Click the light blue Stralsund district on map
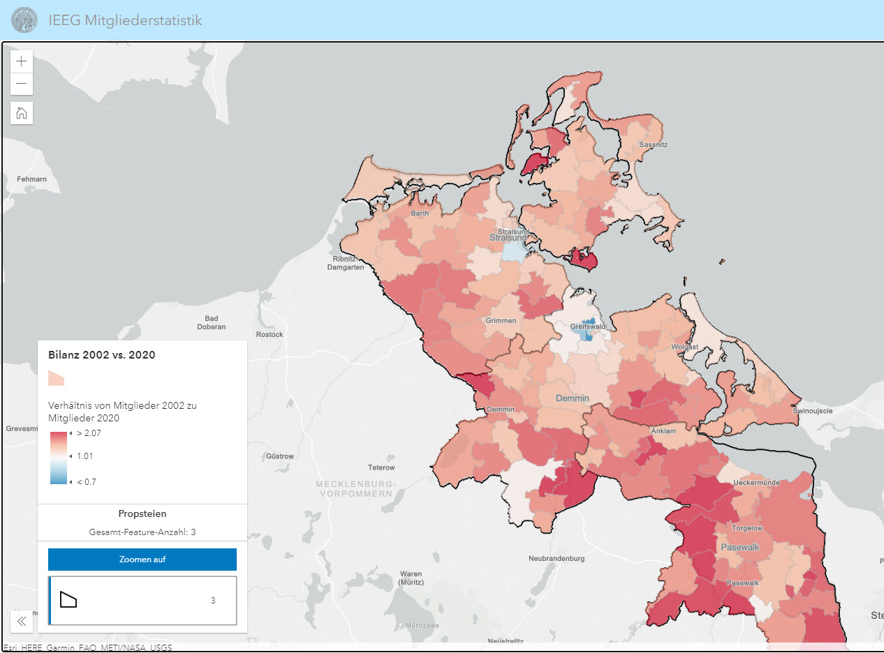884x653 pixels. (513, 251)
